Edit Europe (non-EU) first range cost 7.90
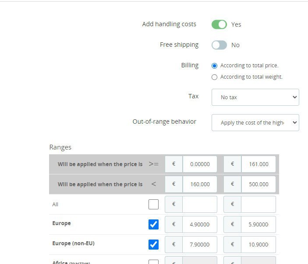 [x=199, y=244]
